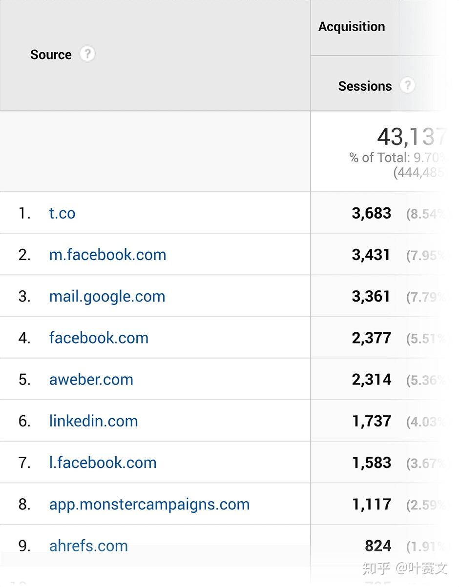Screen dimensions: 459x587
Task: Open the t.co source link
Action: (62, 213)
